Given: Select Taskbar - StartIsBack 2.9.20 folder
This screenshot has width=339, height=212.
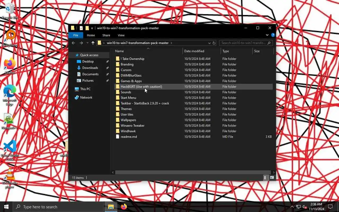Looking at the screenshot, I should 193,103.
